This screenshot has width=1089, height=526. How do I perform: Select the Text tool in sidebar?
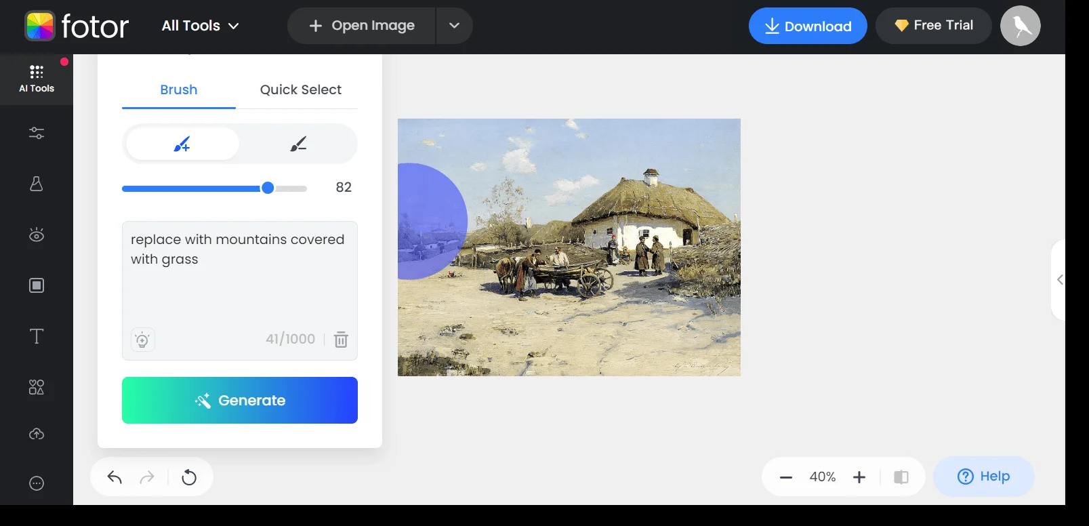pyautogui.click(x=37, y=336)
